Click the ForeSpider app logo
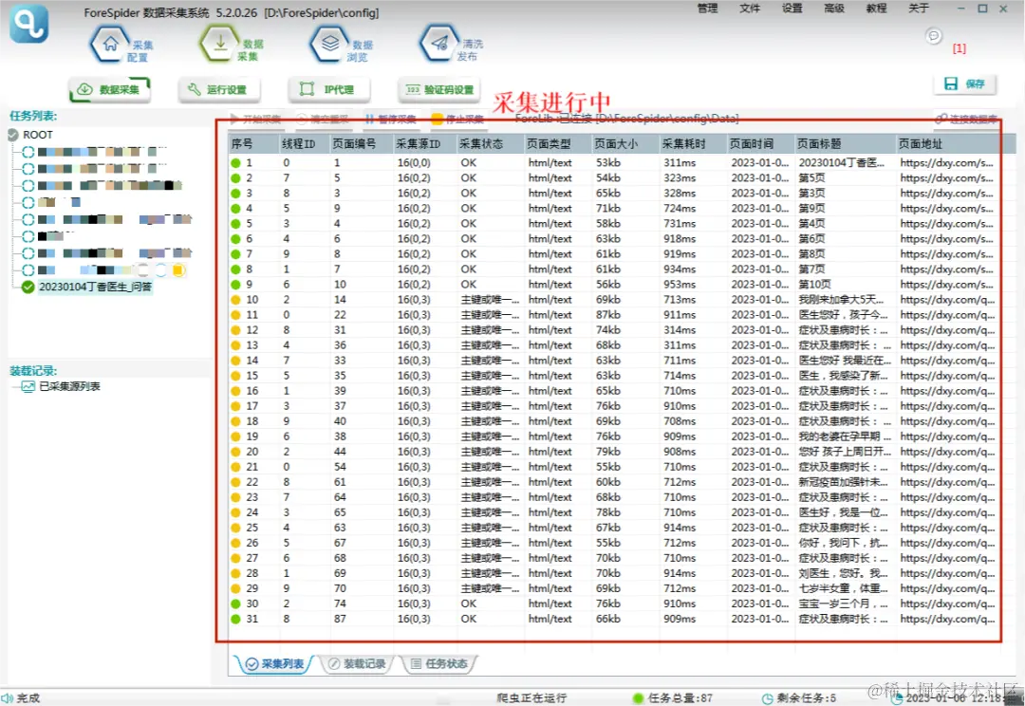Screen dimensions: 1025x706 (28, 24)
